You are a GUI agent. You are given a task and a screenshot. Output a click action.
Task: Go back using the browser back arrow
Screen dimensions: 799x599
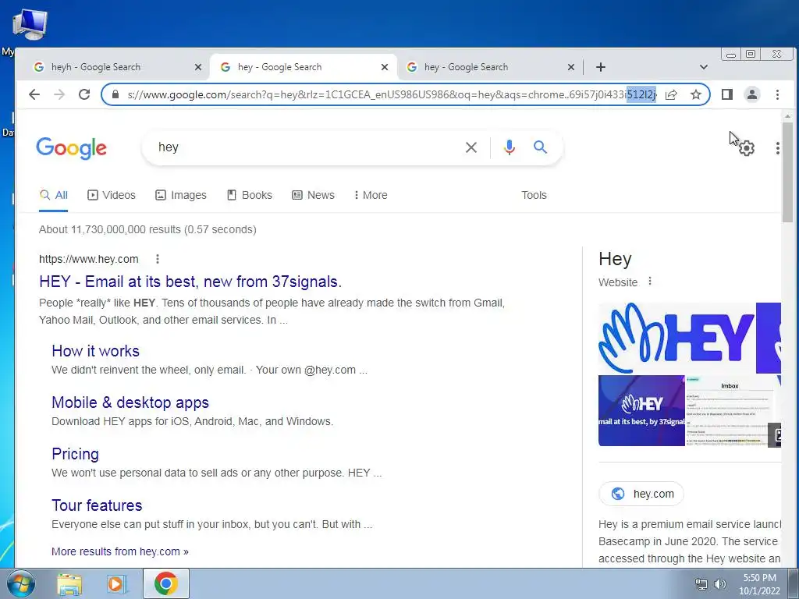tap(34, 94)
